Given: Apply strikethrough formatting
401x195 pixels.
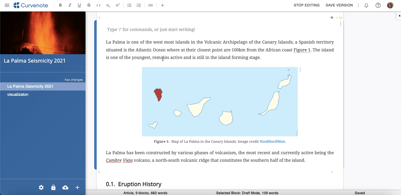Looking at the screenshot, I should coord(89,5).
